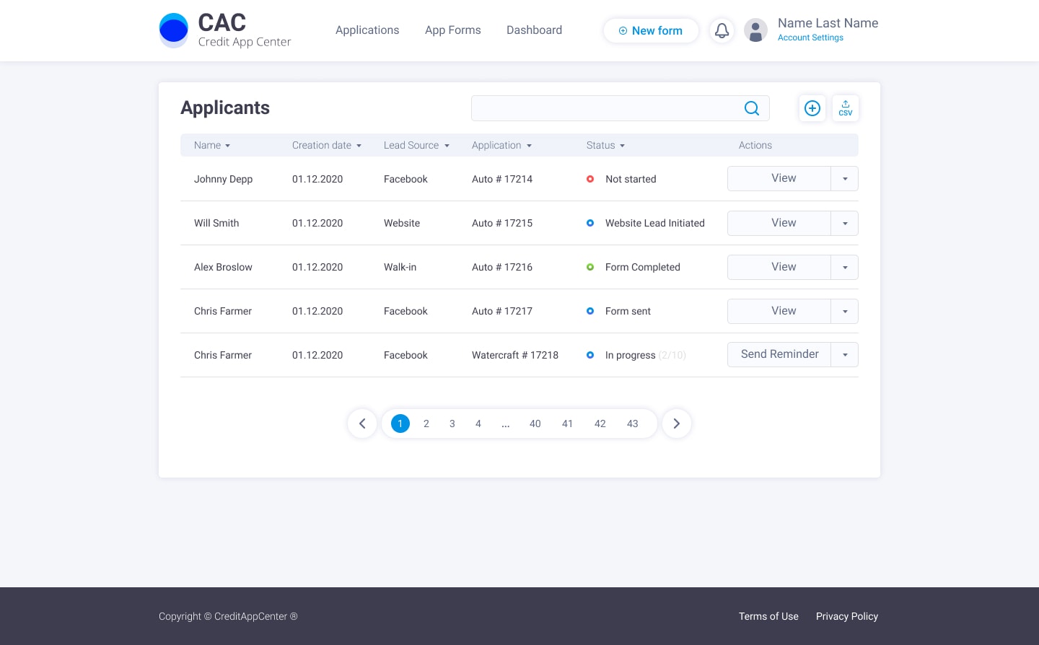Open the Applications nav item
Screen dimensions: 1039x645
point(367,30)
